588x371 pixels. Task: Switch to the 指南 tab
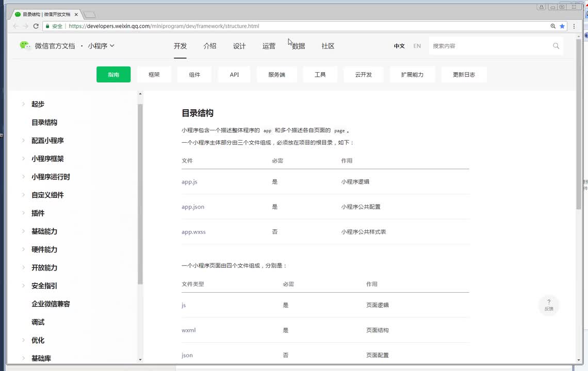click(x=113, y=74)
